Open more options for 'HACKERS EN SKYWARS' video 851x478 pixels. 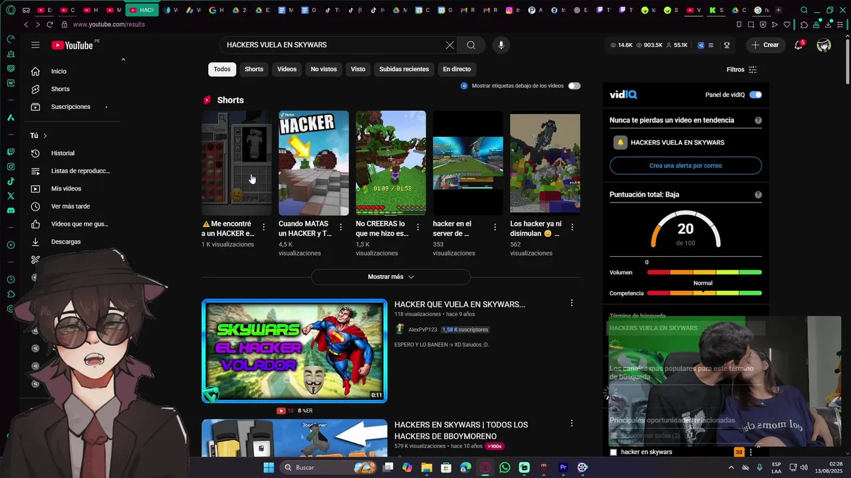point(572,423)
